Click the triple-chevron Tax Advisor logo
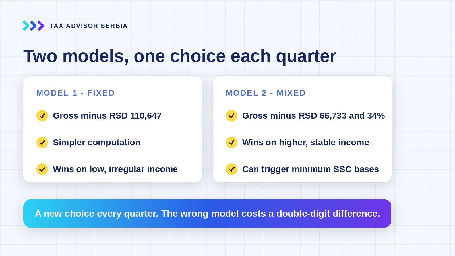This screenshot has width=455, height=256. click(33, 26)
